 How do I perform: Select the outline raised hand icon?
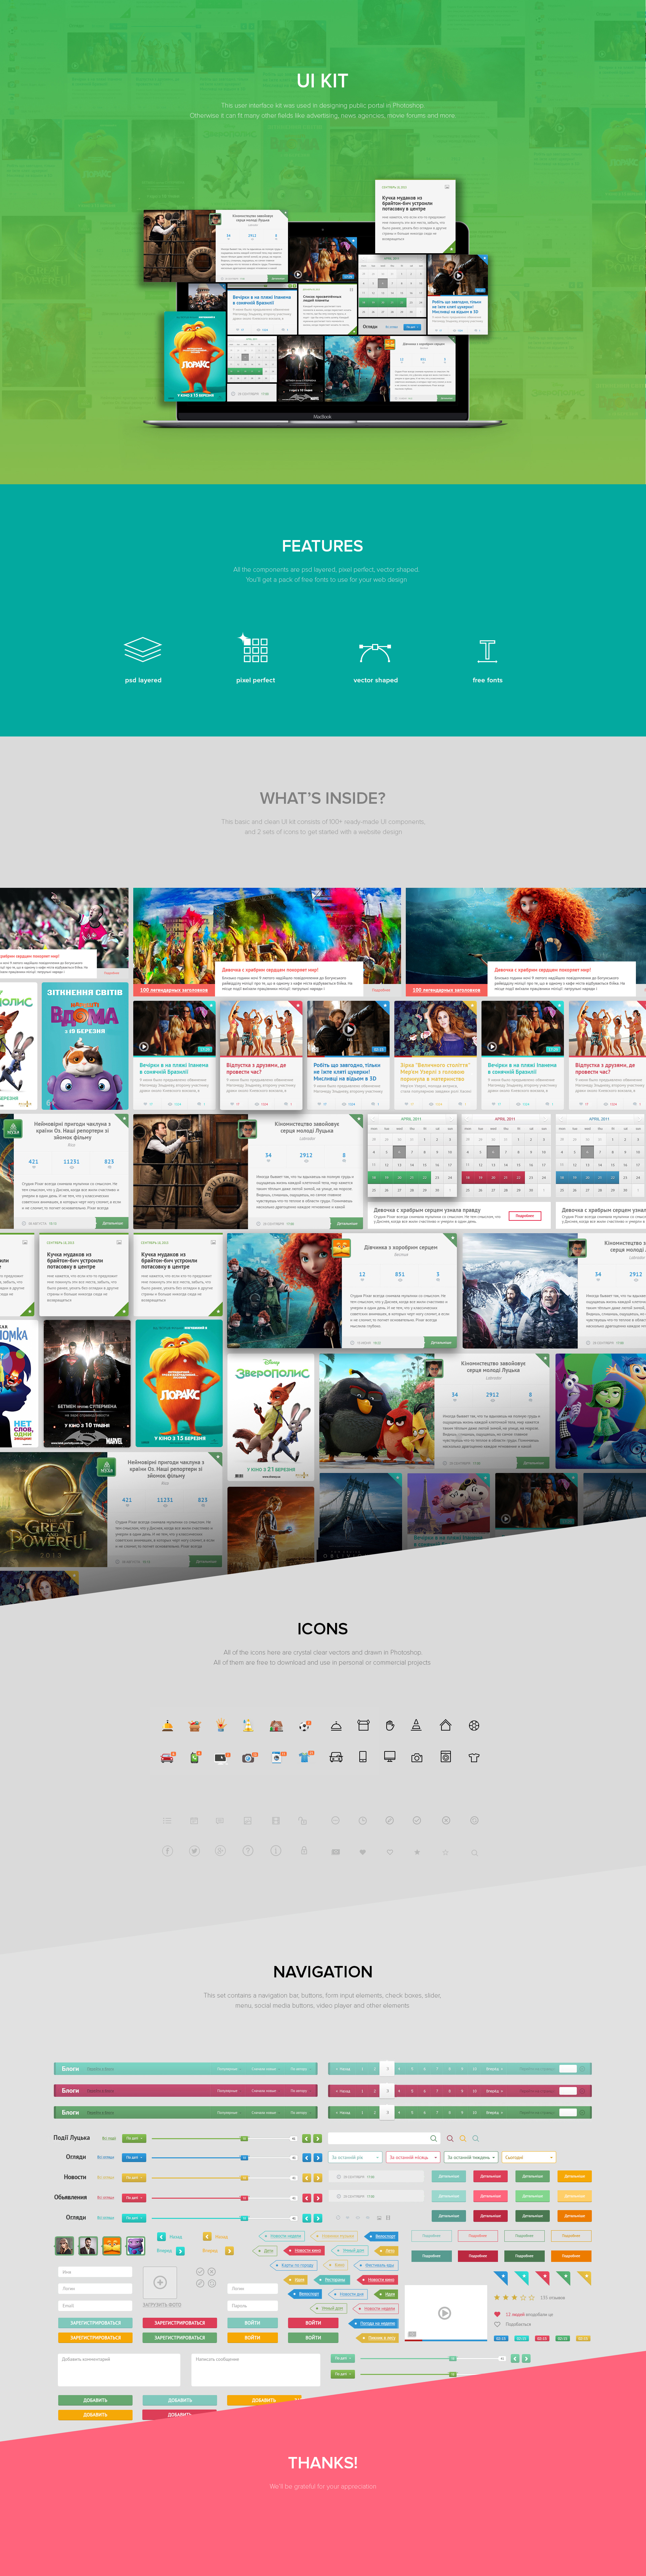coord(390,1726)
